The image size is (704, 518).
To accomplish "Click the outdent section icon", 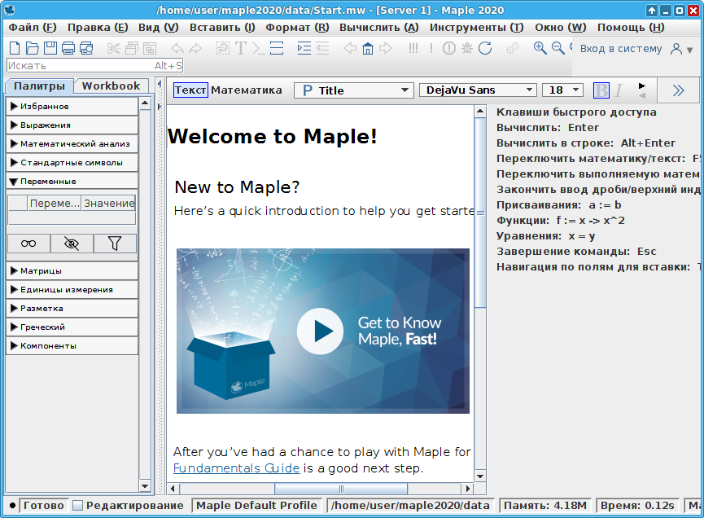I will pyautogui.click(x=322, y=48).
